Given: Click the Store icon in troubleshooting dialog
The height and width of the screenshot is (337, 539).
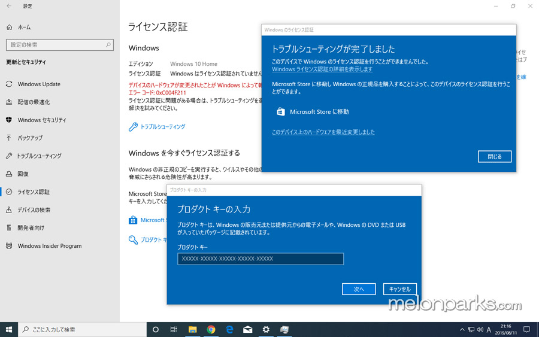Looking at the screenshot, I should point(281,112).
